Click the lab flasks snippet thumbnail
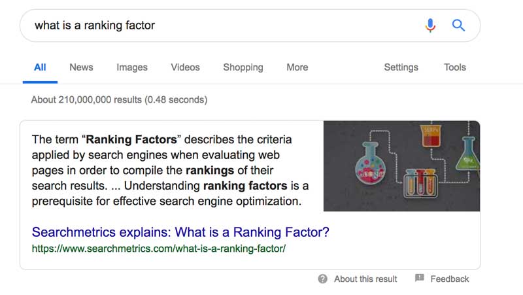Screen dimensions: 523x295 click(401, 166)
